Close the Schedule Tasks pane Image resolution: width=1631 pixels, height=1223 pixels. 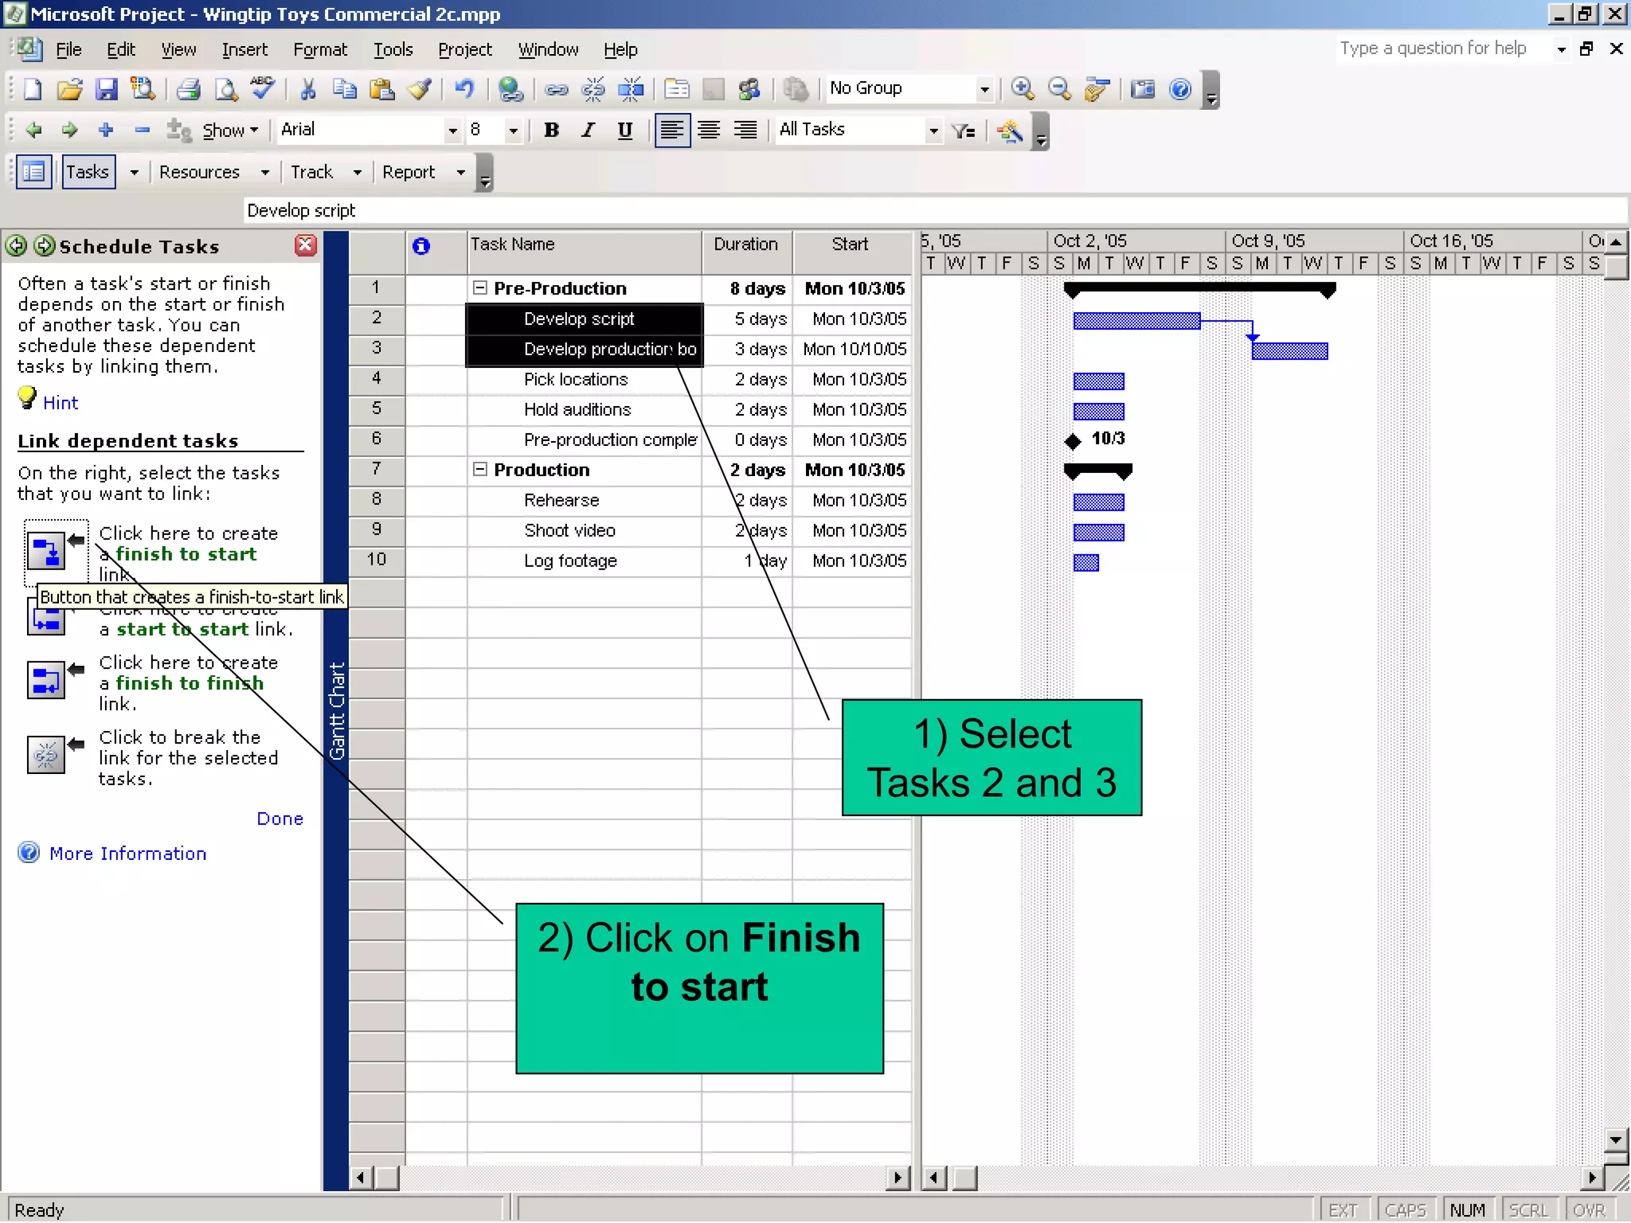306,245
